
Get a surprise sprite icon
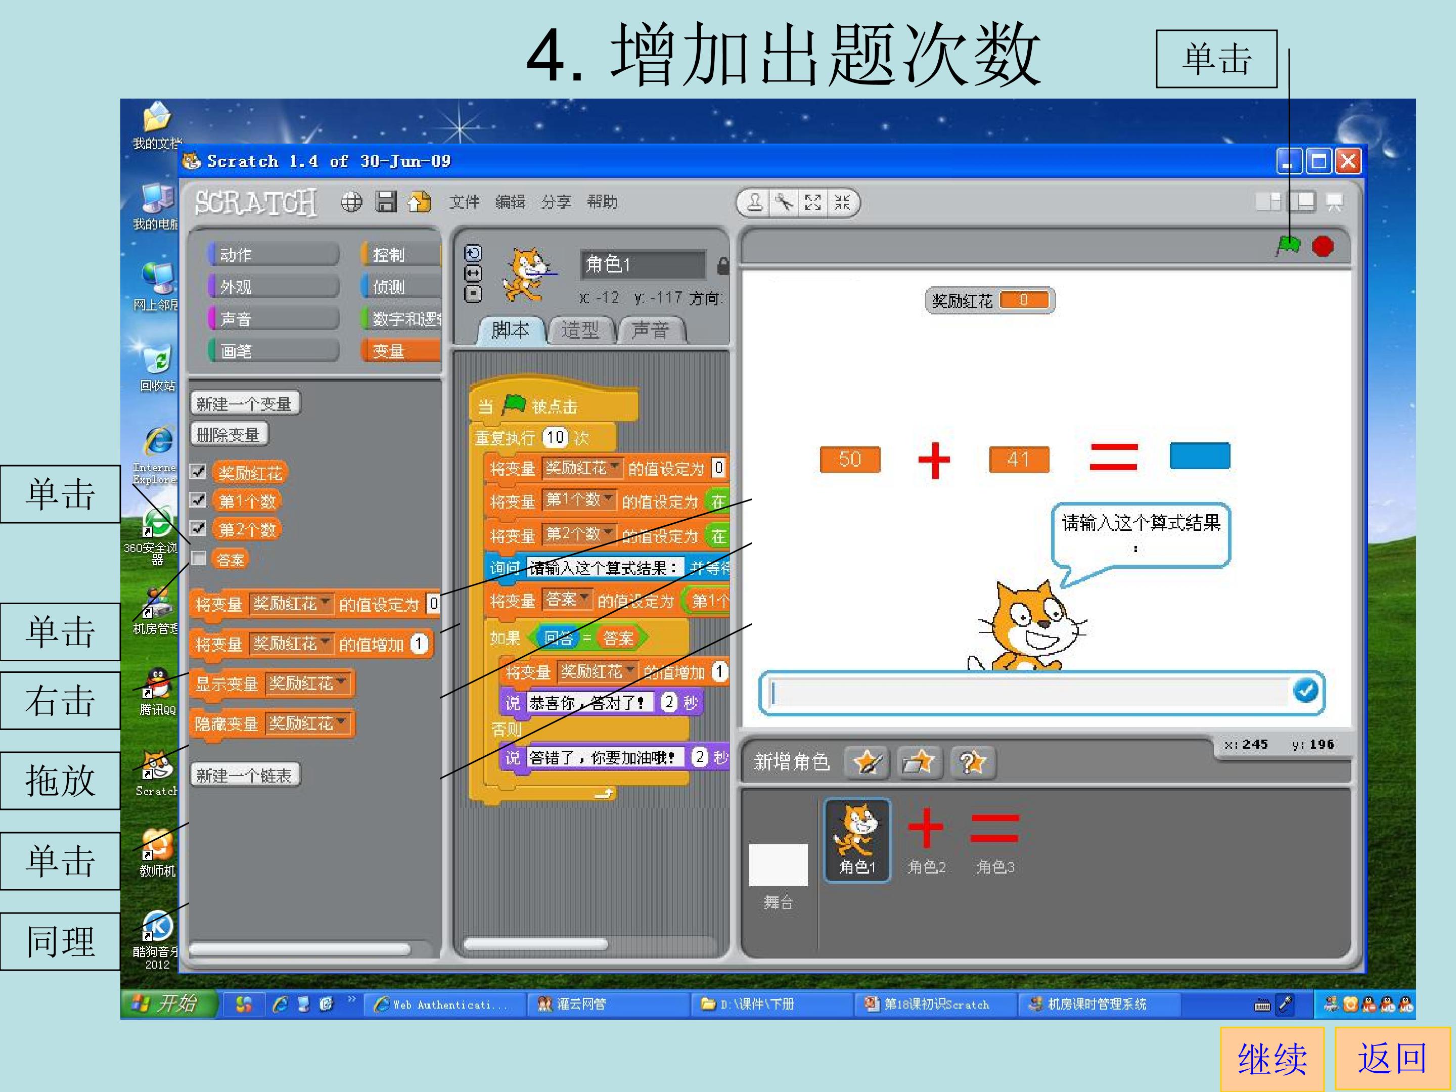pyautogui.click(x=972, y=763)
